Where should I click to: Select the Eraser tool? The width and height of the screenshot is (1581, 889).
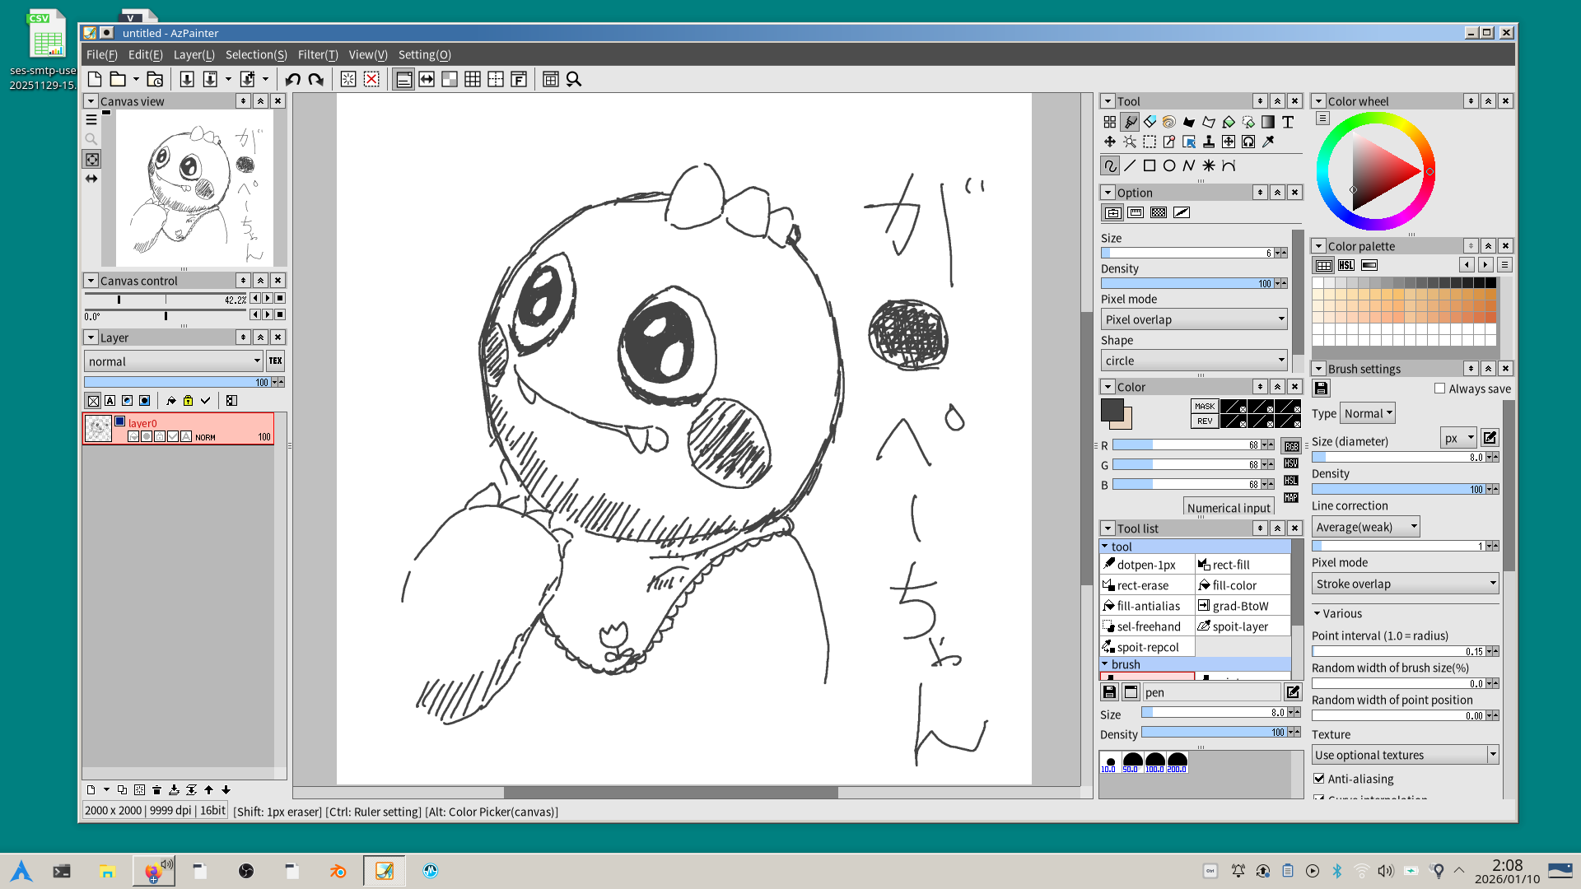pyautogui.click(x=1150, y=122)
